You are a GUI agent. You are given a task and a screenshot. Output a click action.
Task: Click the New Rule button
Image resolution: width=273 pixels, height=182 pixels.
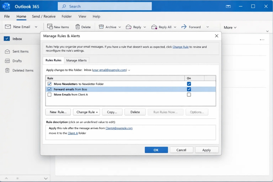(x=58, y=112)
